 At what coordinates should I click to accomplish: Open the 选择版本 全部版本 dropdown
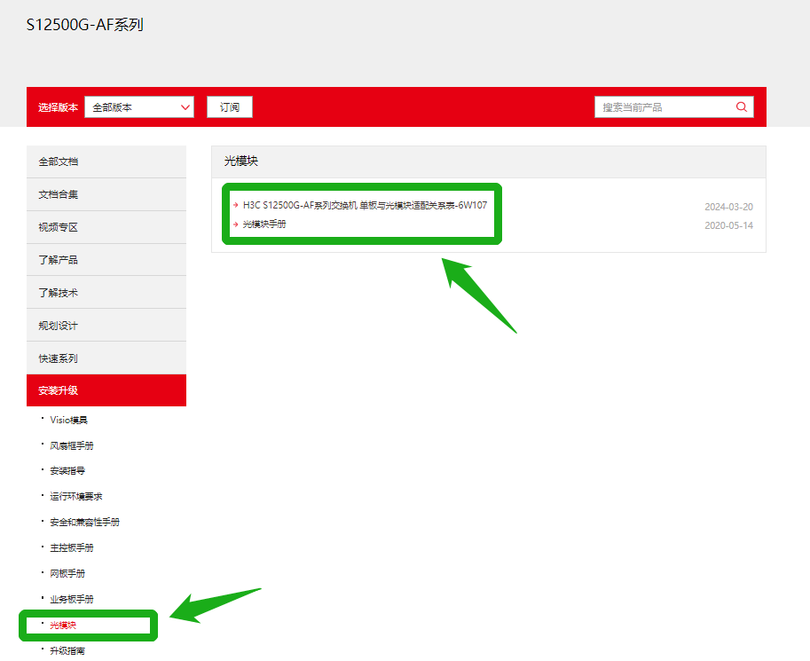pyautogui.click(x=139, y=107)
